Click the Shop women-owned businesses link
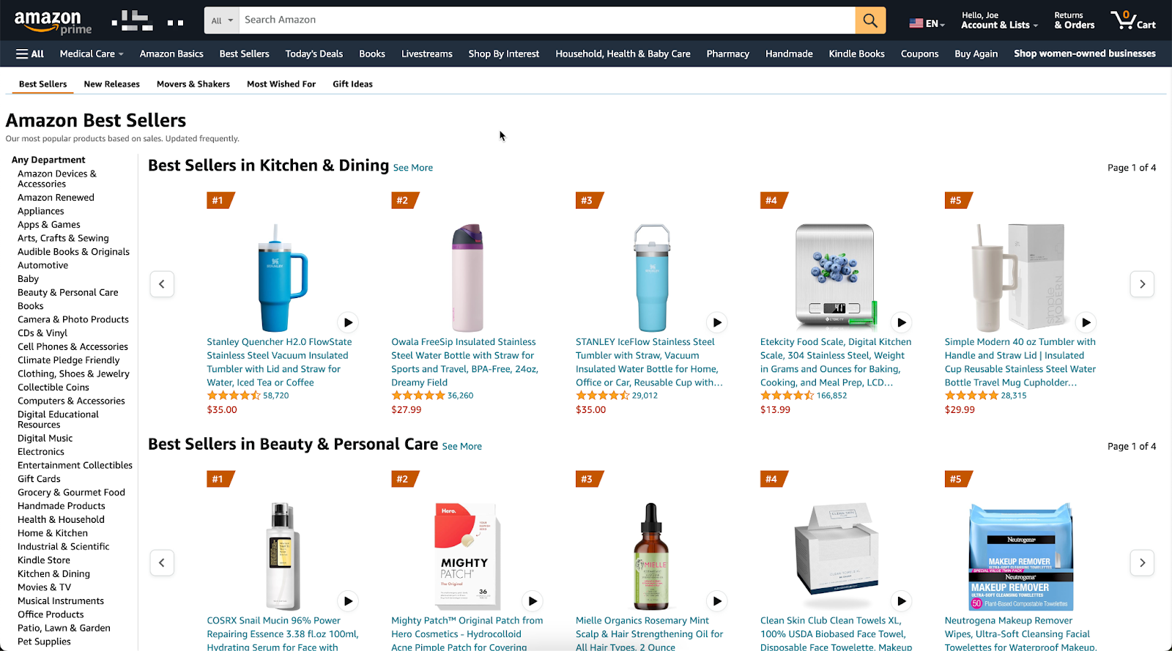The image size is (1172, 651). 1084,53
